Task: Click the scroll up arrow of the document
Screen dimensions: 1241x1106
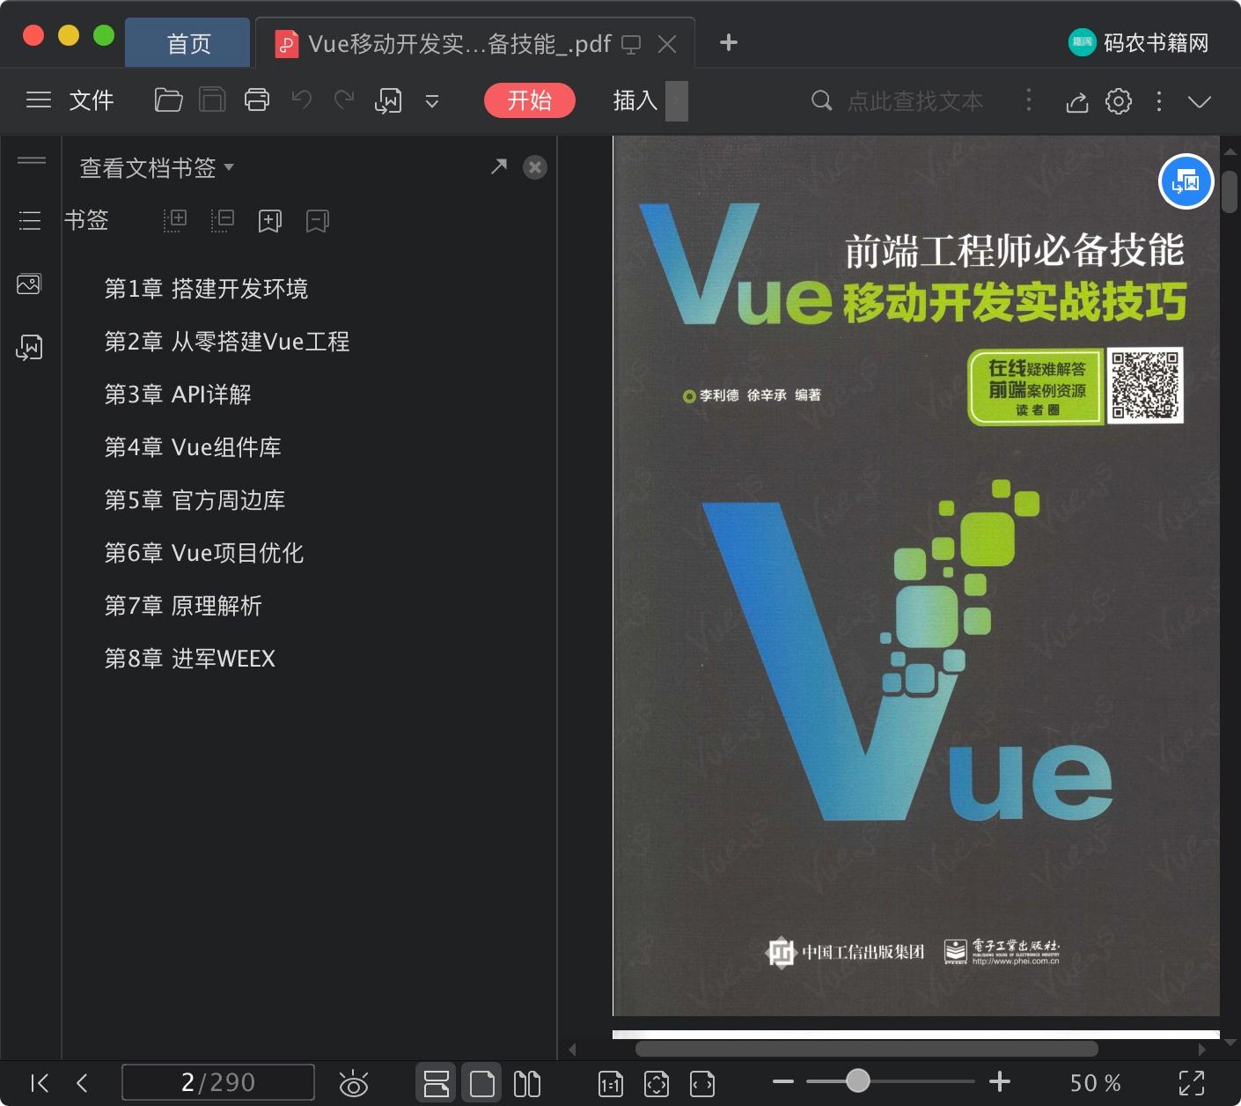Action: [1230, 152]
